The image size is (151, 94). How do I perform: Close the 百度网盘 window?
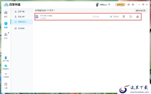[x=147, y=5]
